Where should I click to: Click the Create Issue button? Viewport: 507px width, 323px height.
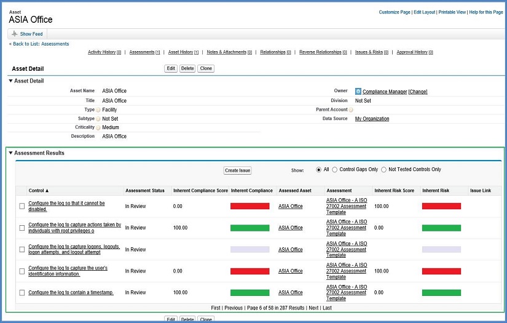pyautogui.click(x=238, y=170)
